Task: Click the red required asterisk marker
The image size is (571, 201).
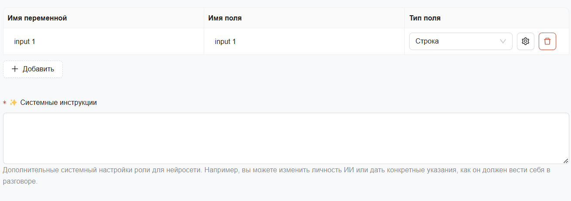Action: pyautogui.click(x=4, y=103)
